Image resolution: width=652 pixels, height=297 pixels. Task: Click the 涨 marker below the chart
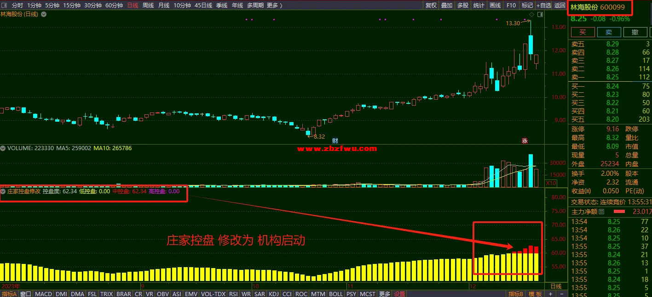tap(524, 141)
